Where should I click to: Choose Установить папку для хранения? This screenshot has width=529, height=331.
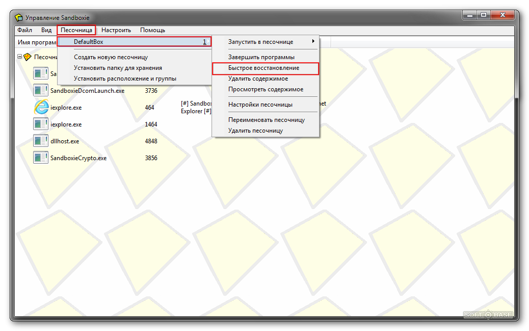118,68
